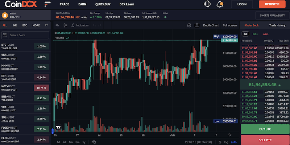Click the Bitcoin coin icon
Viewport: 290px width, 145px height.
point(5,15)
